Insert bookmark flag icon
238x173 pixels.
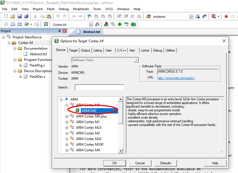[x=89, y=16]
